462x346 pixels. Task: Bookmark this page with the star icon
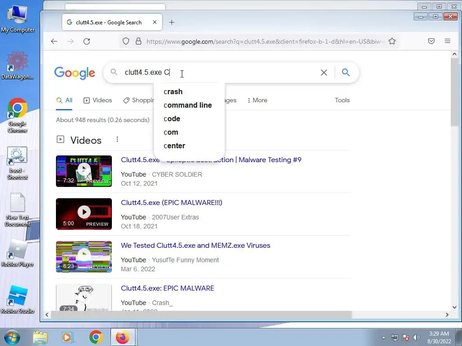pyautogui.click(x=392, y=41)
